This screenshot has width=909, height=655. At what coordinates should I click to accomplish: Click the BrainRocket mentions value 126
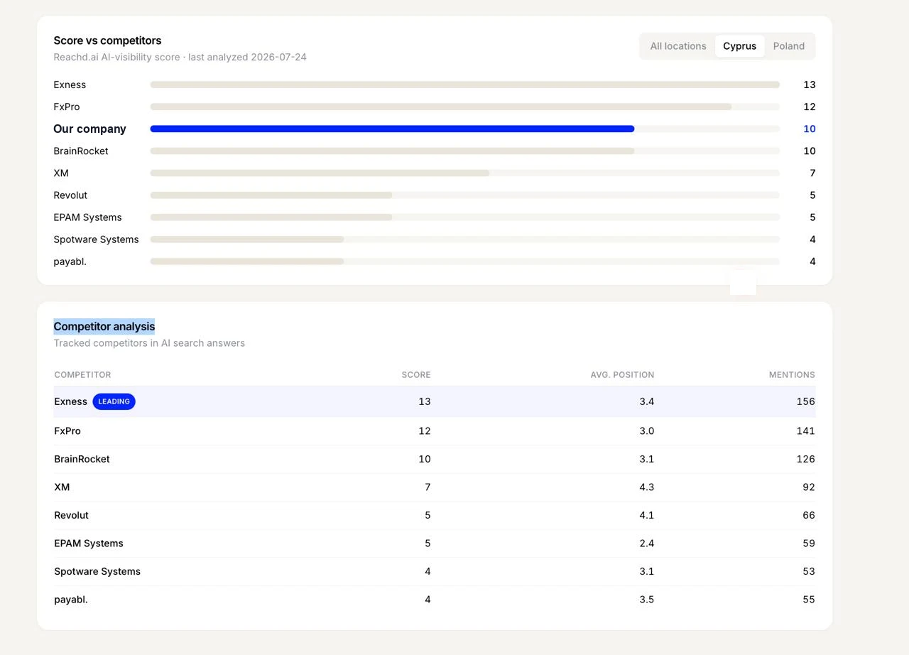(x=805, y=459)
